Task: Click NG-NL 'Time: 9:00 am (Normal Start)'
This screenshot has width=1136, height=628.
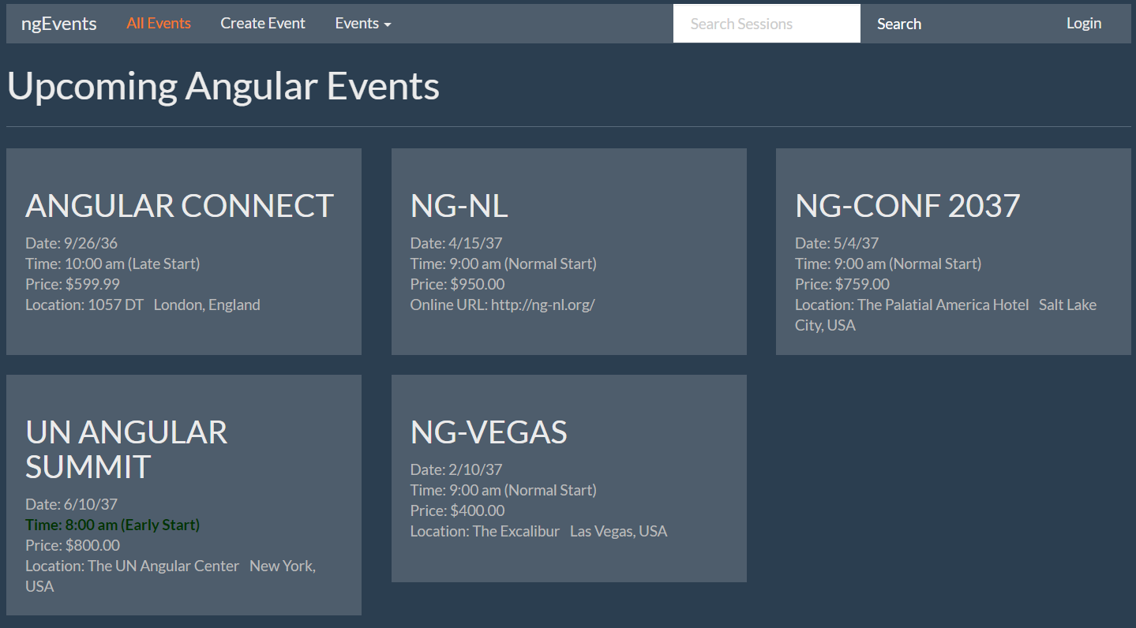Action: (504, 264)
